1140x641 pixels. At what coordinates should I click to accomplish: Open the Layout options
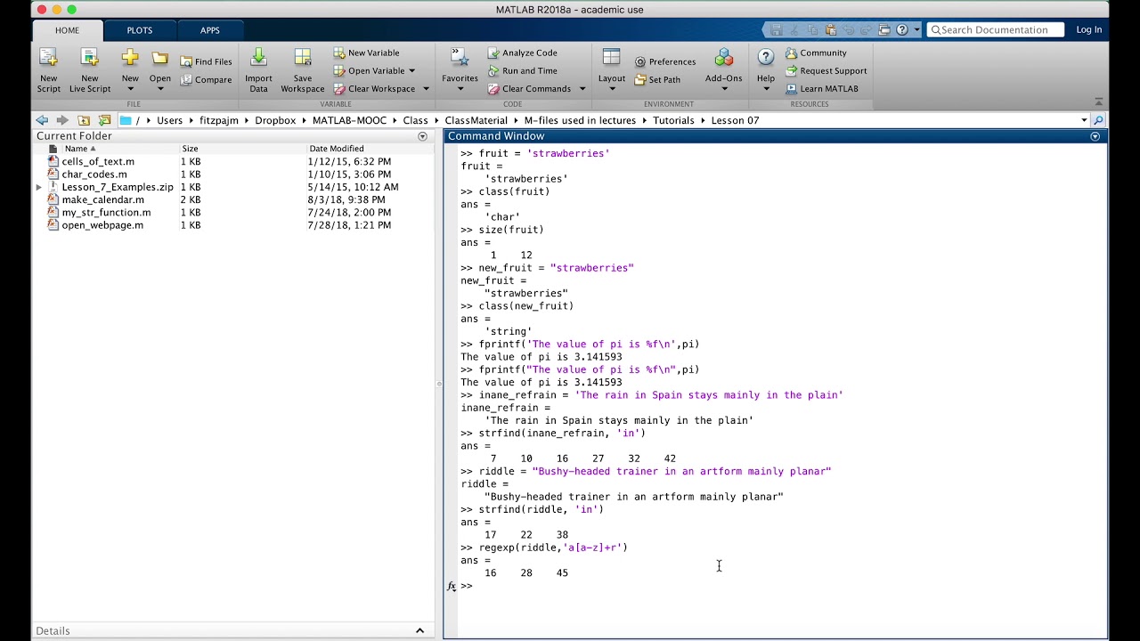[x=611, y=70]
